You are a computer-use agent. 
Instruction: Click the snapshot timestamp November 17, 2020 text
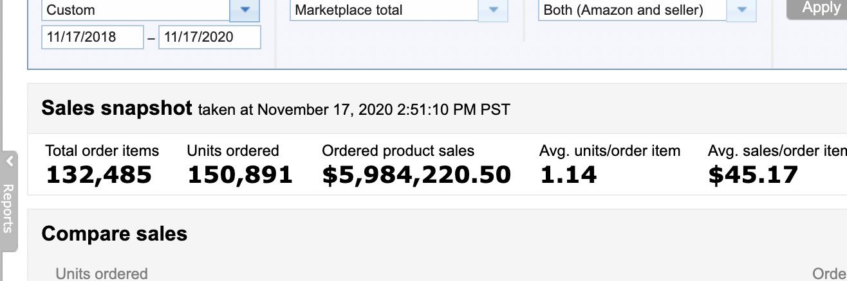(354, 110)
